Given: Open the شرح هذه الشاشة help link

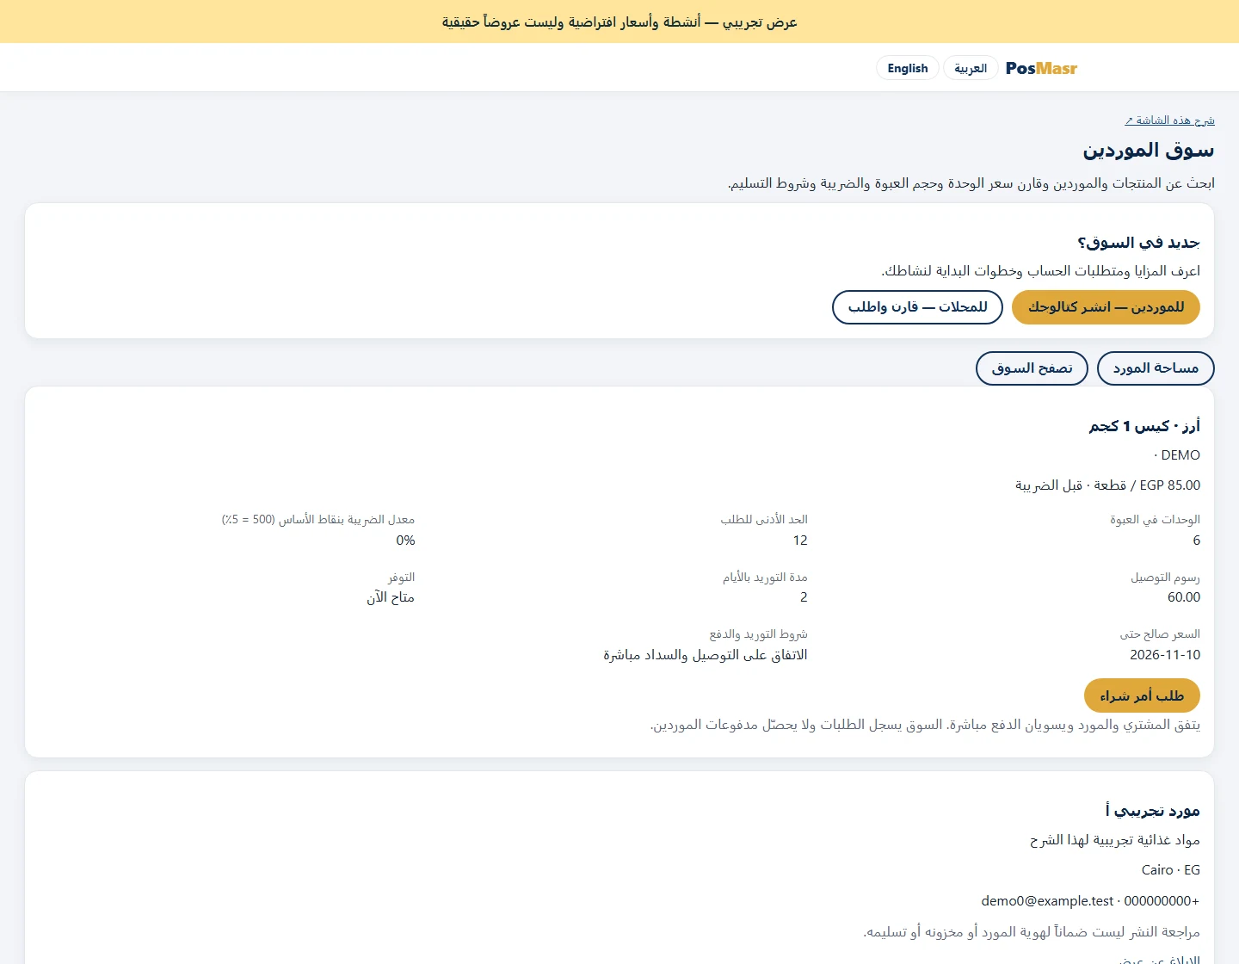Looking at the screenshot, I should [x=1169, y=120].
